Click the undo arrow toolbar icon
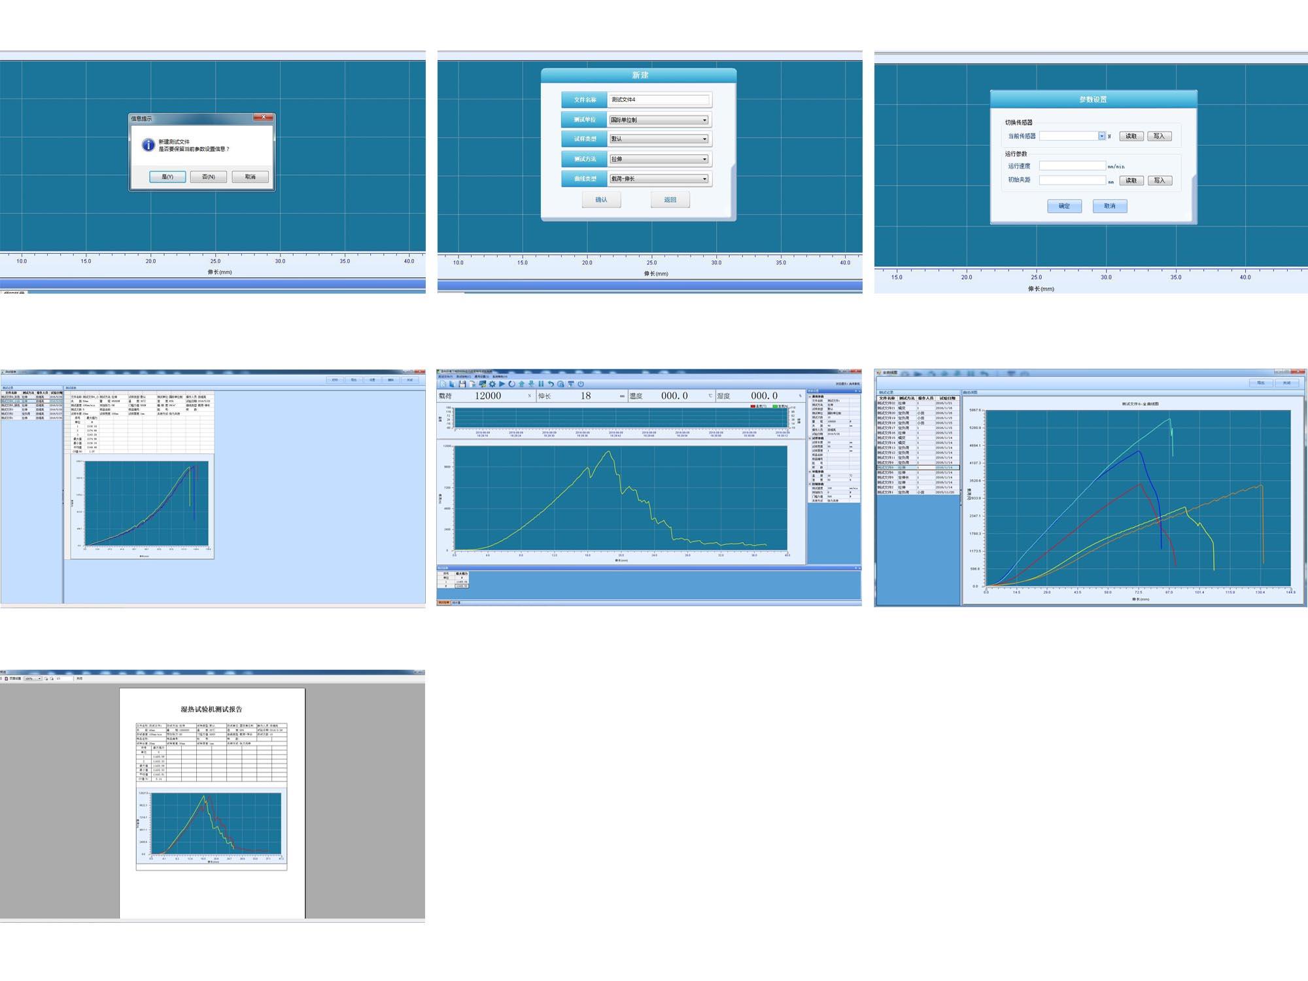 tap(551, 384)
